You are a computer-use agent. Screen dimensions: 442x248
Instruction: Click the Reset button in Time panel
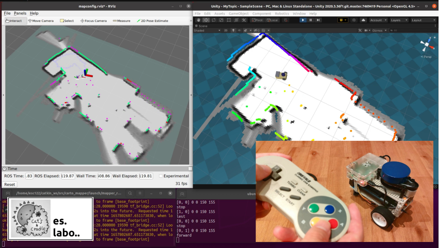(9, 184)
